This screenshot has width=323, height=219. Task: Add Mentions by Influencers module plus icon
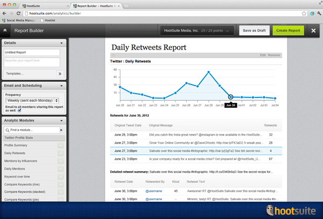[x=60, y=161]
